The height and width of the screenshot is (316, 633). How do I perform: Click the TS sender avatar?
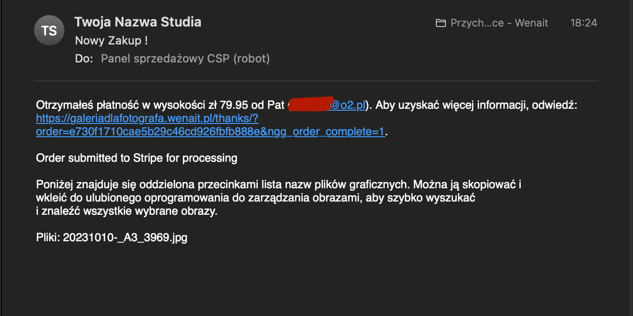coord(49,31)
